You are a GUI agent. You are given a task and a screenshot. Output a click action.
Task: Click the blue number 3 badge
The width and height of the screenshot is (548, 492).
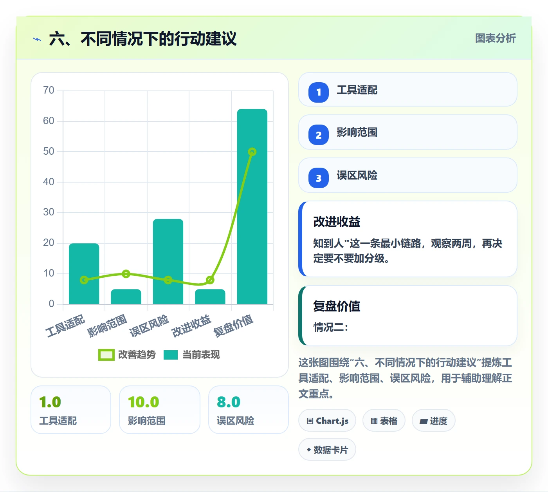pyautogui.click(x=319, y=178)
